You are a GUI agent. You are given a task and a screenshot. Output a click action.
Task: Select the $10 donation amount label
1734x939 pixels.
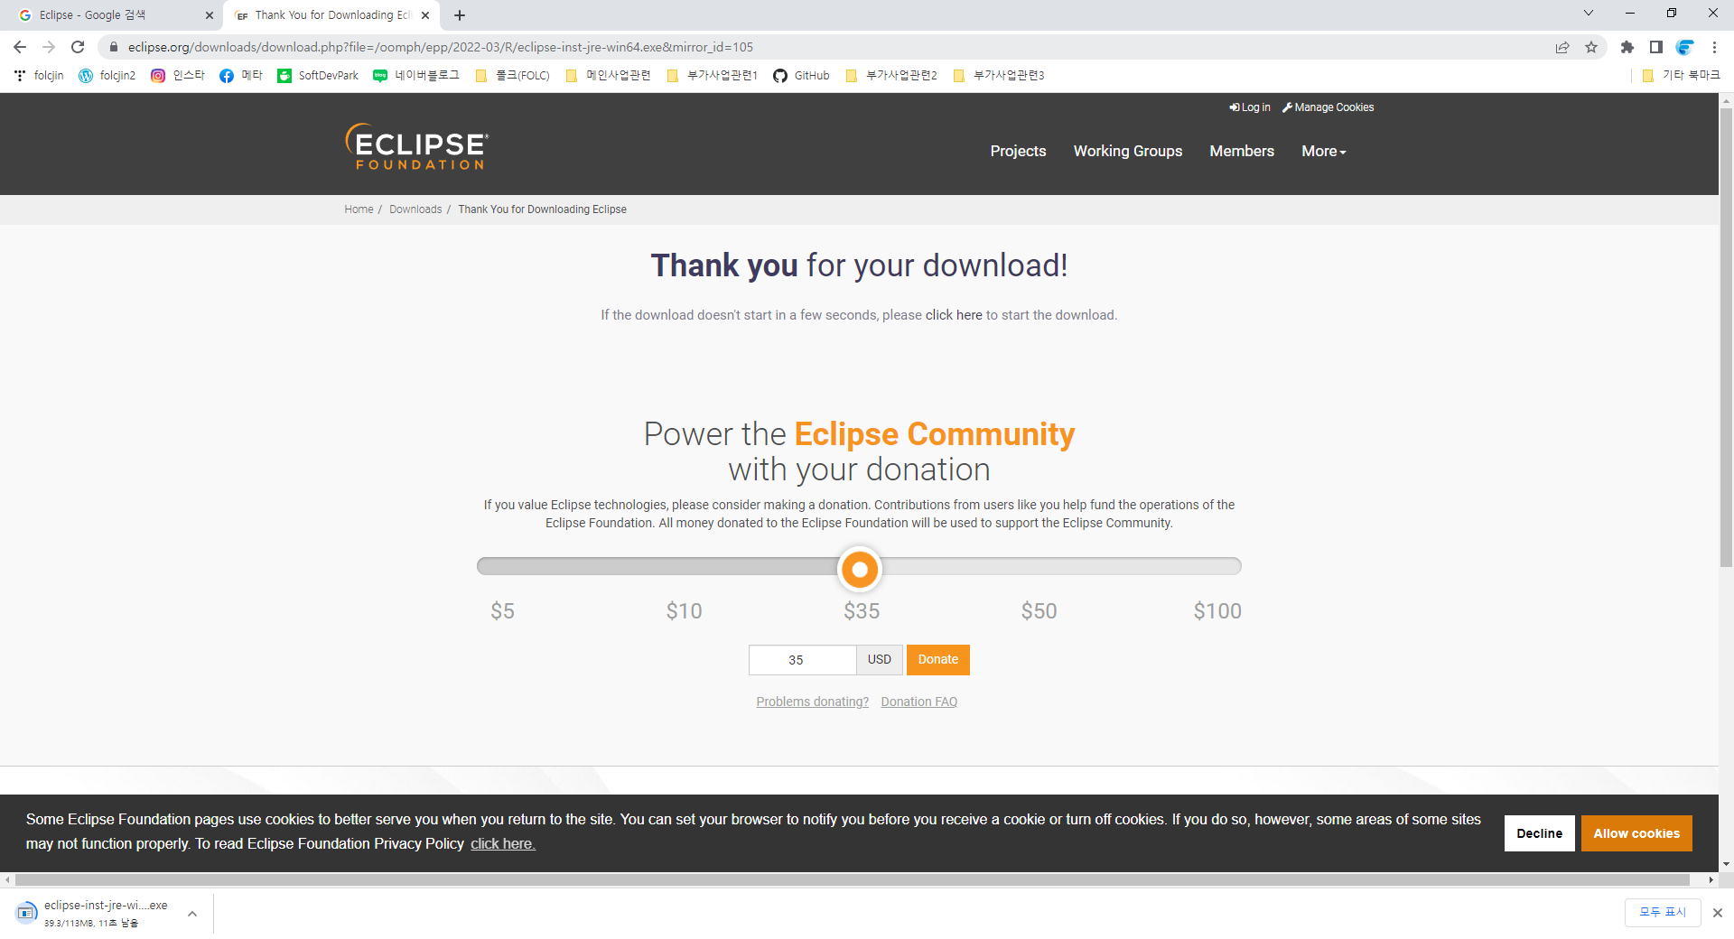684,611
